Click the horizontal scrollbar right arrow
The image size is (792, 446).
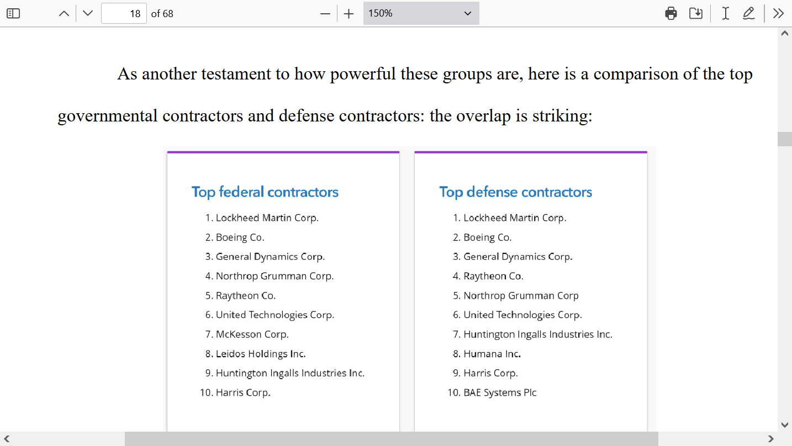(771, 439)
